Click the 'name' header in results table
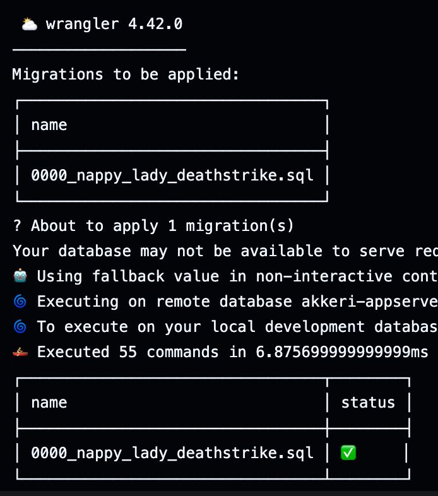 [49, 403]
